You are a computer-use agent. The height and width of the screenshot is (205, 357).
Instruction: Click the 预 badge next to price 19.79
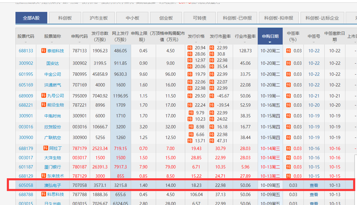(x=190, y=74)
